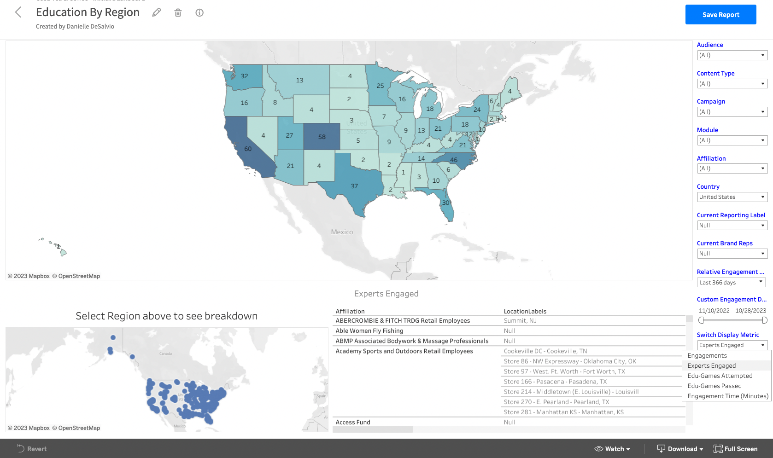
Task: Expand the Affiliation filter dropdown
Action: 732,168
